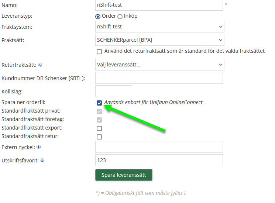
Task: Toggle the Standardfraktsätt privat checkbox
Action: pos(99,111)
